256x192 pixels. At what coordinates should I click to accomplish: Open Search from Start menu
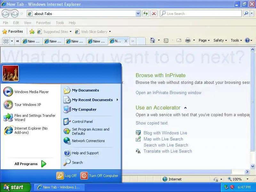click(73, 163)
